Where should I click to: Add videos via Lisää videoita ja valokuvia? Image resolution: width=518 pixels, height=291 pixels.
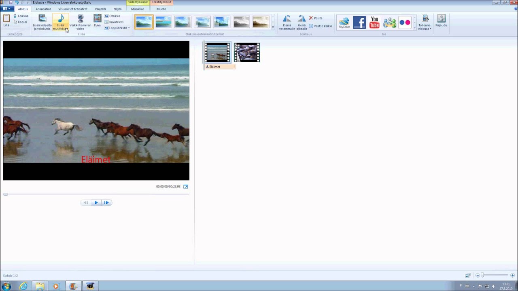pos(42,22)
